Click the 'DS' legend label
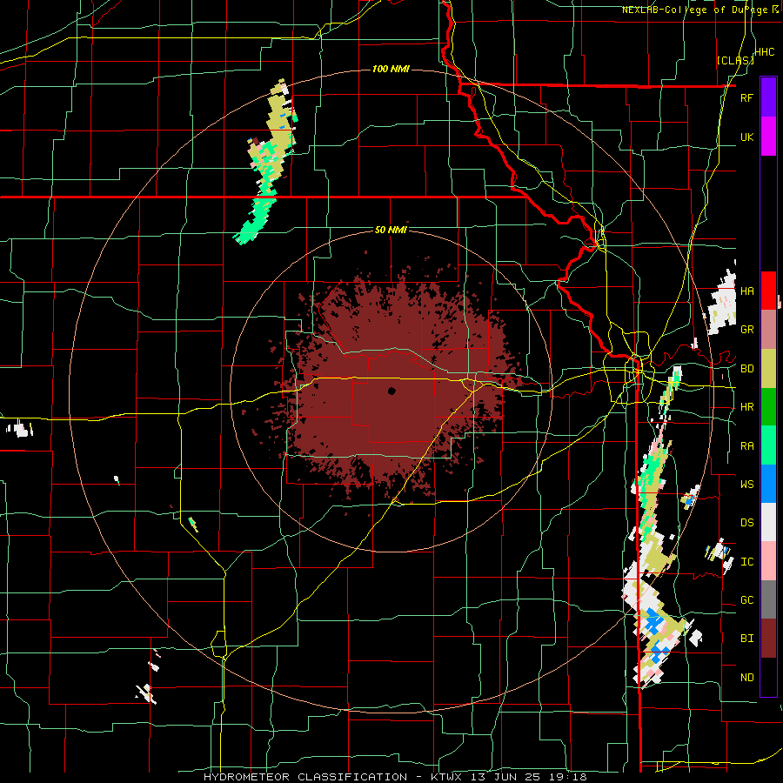Viewport: 783px width, 783px height. point(746,523)
